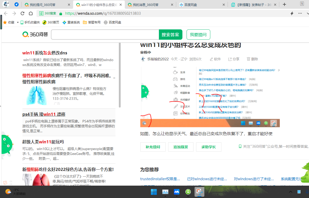
Task: Open 百度网盘 bookmark
Action: (x=113, y=22)
